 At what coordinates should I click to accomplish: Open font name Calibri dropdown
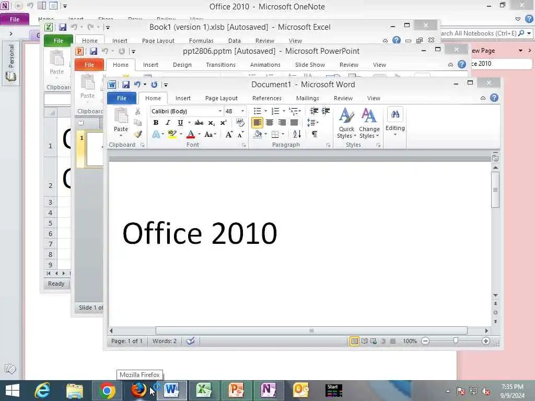pos(220,111)
